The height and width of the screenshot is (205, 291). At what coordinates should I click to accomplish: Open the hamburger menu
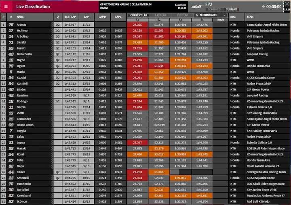pos(6,7)
